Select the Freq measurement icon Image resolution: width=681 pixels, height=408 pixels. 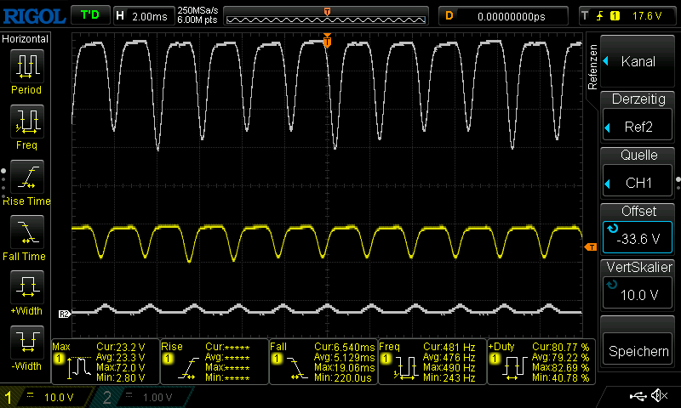pyautogui.click(x=26, y=122)
